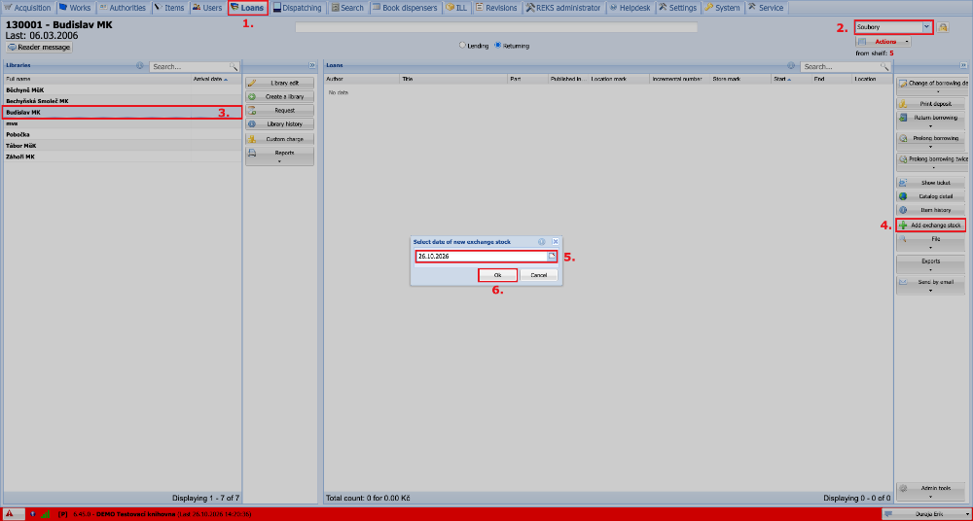Open the Acquisition tab

pyautogui.click(x=28, y=8)
